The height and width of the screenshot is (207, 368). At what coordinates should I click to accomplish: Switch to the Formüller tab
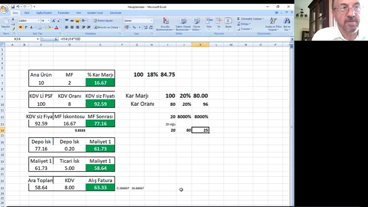tap(63, 13)
